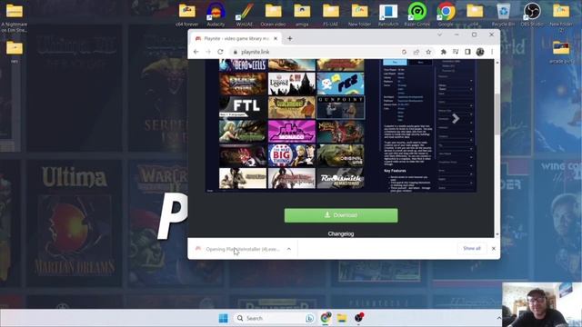Advance the screenshot carousel with the right arrow
This screenshot has width=582, height=327.
pyautogui.click(x=456, y=119)
